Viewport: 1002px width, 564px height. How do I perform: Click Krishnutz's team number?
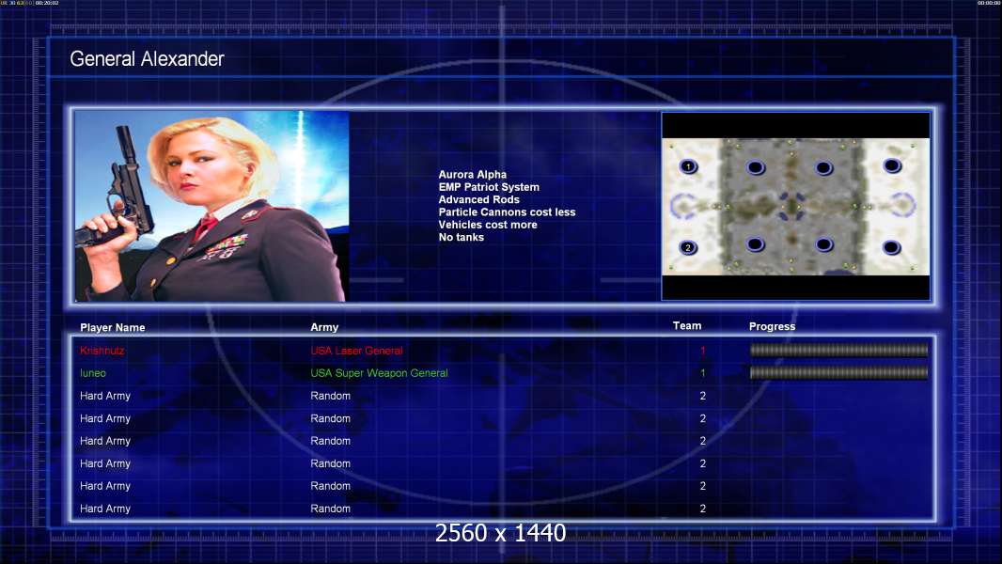point(702,351)
